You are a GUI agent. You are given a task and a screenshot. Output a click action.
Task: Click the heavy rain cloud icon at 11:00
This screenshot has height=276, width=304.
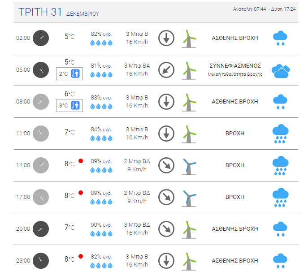tap(280, 134)
